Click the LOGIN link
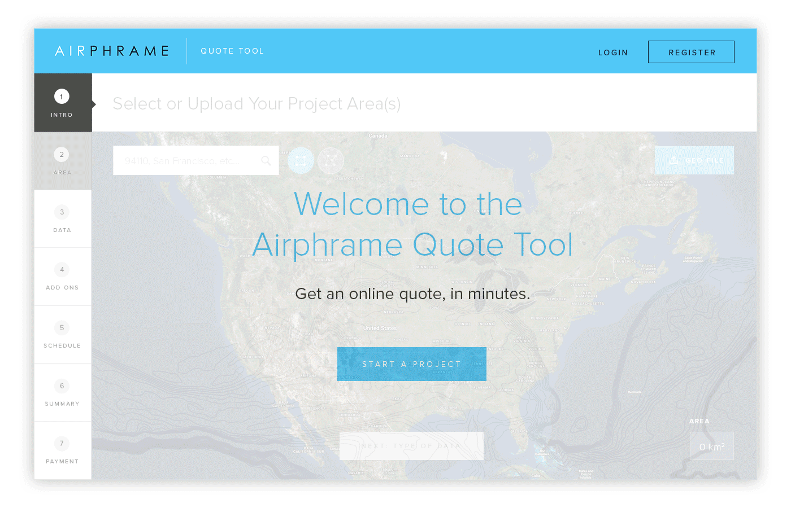Viewport: 791px width, 508px height. pyautogui.click(x=613, y=52)
